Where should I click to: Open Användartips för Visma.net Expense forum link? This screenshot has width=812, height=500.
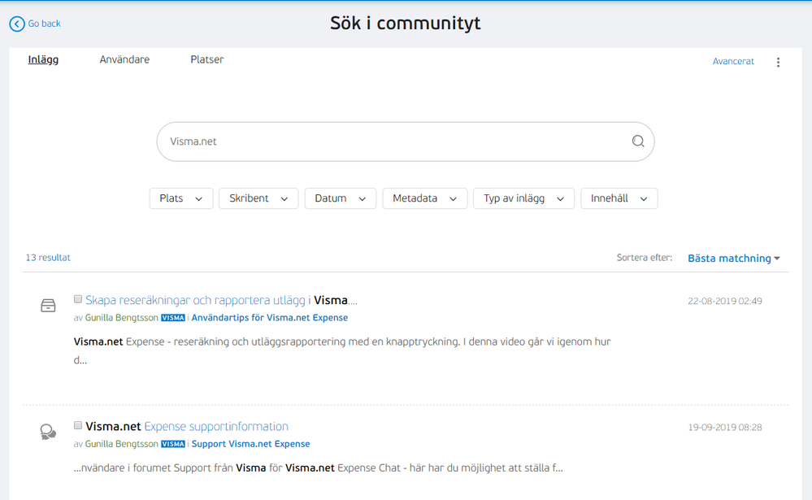click(270, 318)
